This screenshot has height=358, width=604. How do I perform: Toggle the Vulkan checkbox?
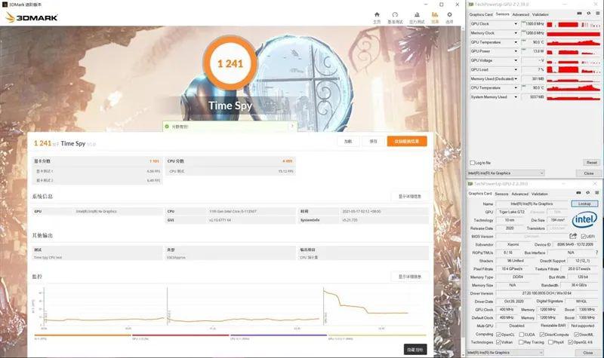(498, 342)
